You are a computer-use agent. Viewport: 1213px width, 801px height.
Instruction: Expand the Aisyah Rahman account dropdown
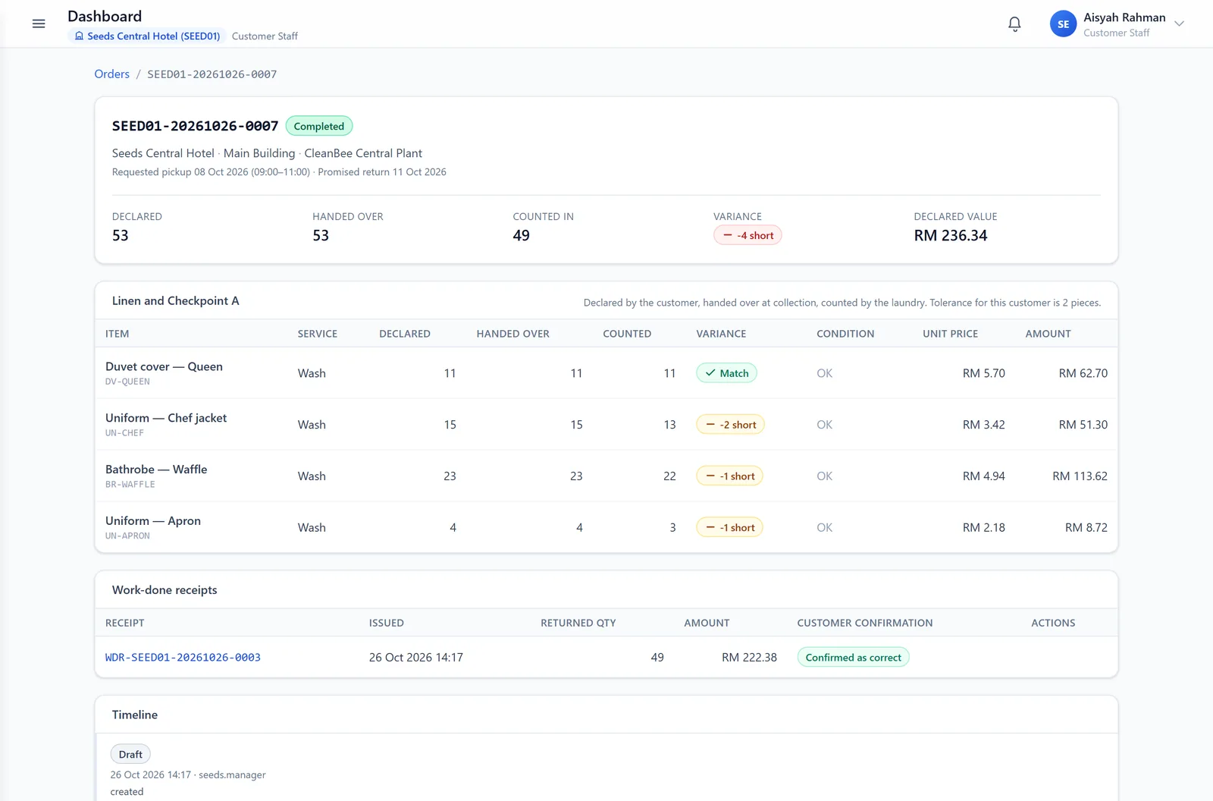click(1179, 24)
